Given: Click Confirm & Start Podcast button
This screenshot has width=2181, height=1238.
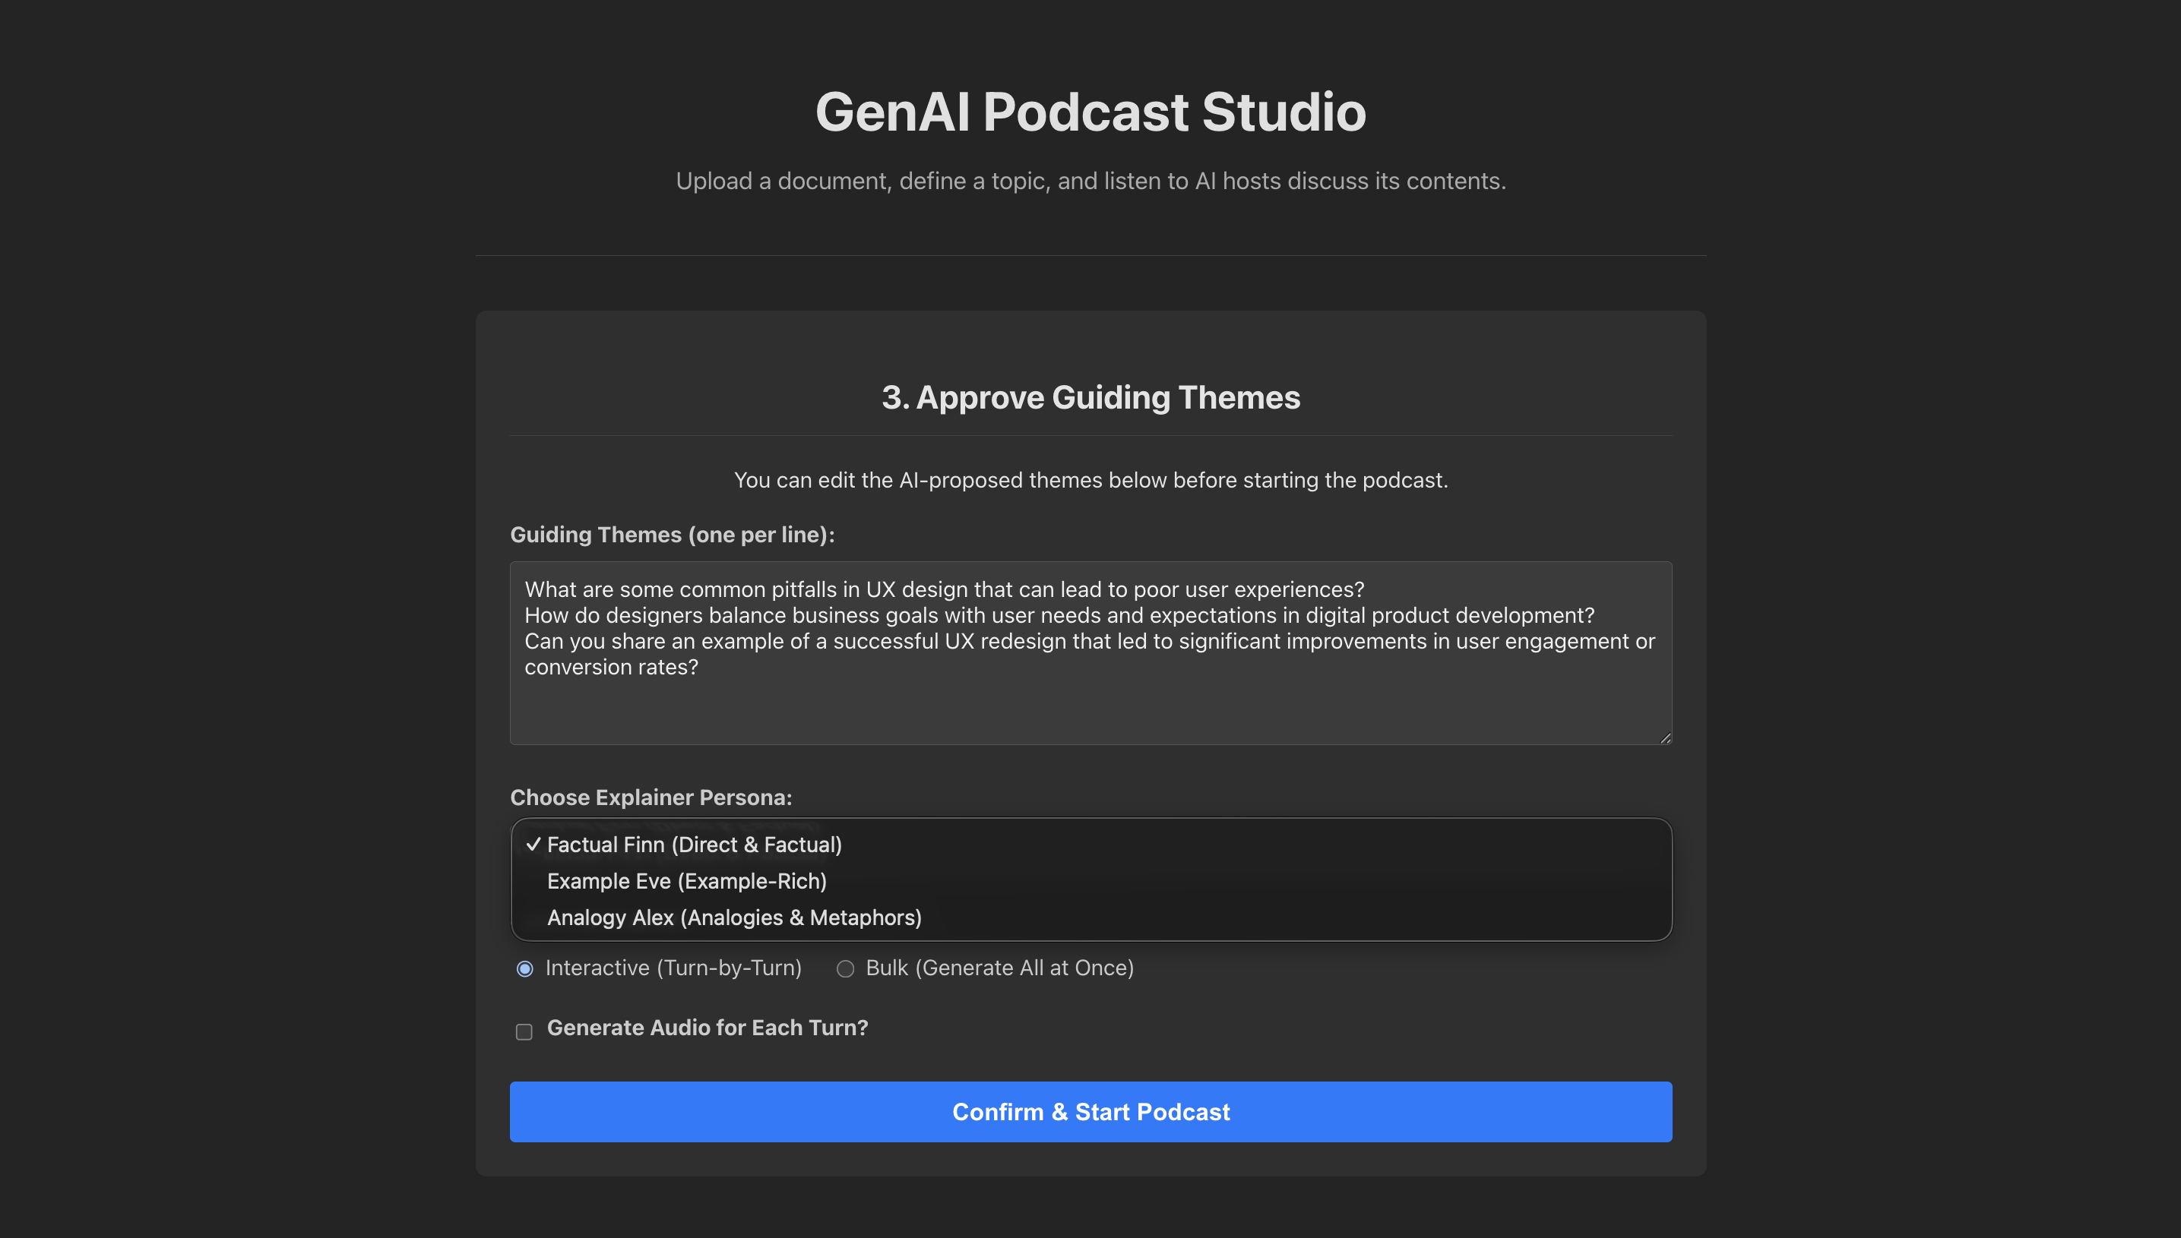Looking at the screenshot, I should pyautogui.click(x=1090, y=1111).
